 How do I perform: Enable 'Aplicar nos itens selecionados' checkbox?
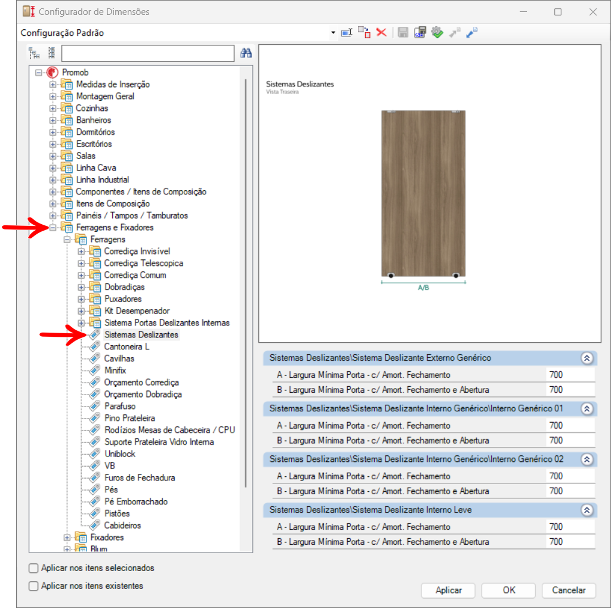pyautogui.click(x=34, y=568)
